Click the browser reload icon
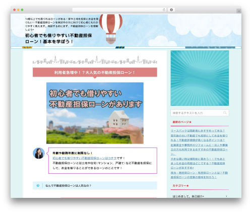Viewport: 252px width, 213px height. [164, 10]
